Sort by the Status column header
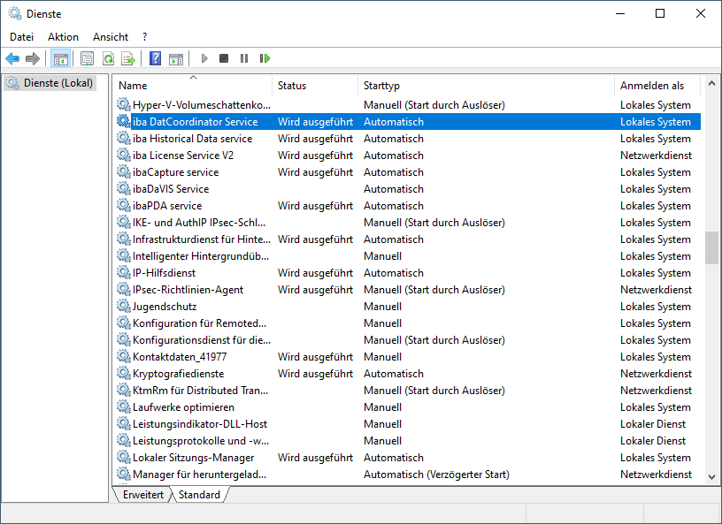722x524 pixels. click(x=315, y=85)
